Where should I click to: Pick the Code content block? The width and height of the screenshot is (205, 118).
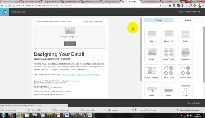(185, 90)
